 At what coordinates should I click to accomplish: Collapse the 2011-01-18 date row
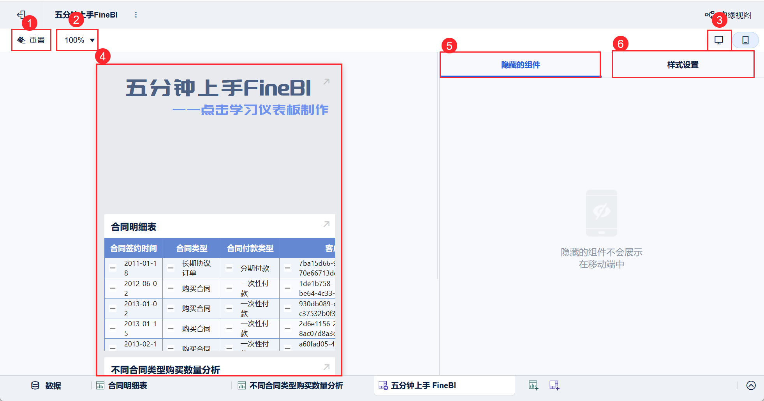(x=113, y=268)
